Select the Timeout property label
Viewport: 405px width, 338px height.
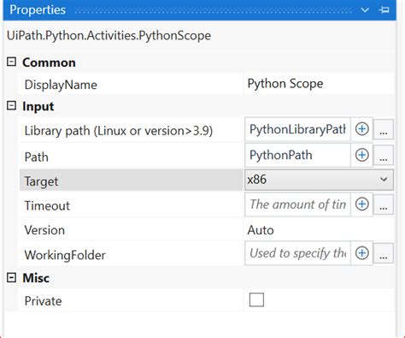pyautogui.click(x=47, y=205)
